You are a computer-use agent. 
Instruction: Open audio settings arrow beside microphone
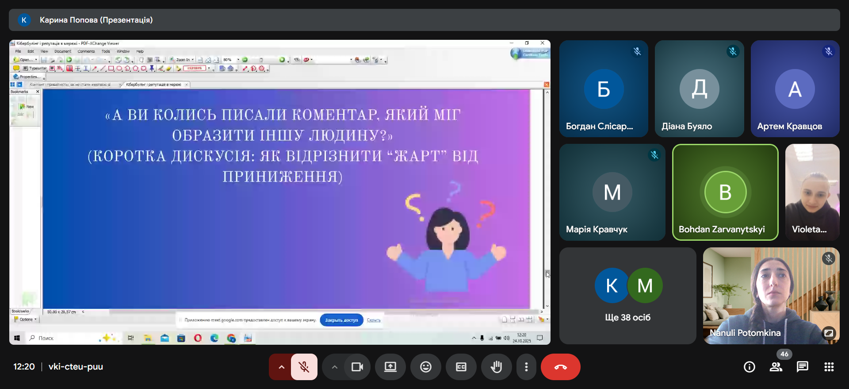point(281,367)
